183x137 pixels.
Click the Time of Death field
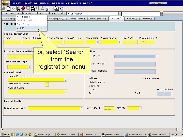pos(109,109)
